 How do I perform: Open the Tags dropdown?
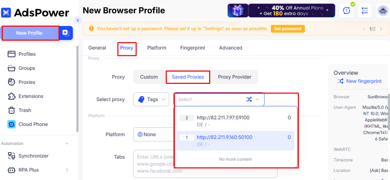tap(151, 99)
